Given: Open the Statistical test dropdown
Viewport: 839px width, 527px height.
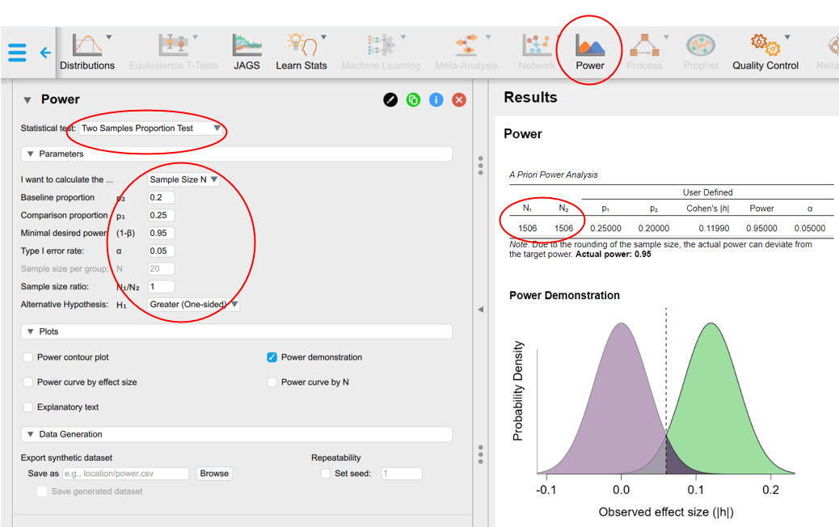Looking at the screenshot, I should [151, 129].
